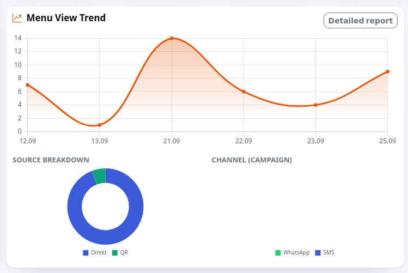This screenshot has width=408, height=273.
Task: Click the WhatsApp legend label
Action: pos(296,252)
